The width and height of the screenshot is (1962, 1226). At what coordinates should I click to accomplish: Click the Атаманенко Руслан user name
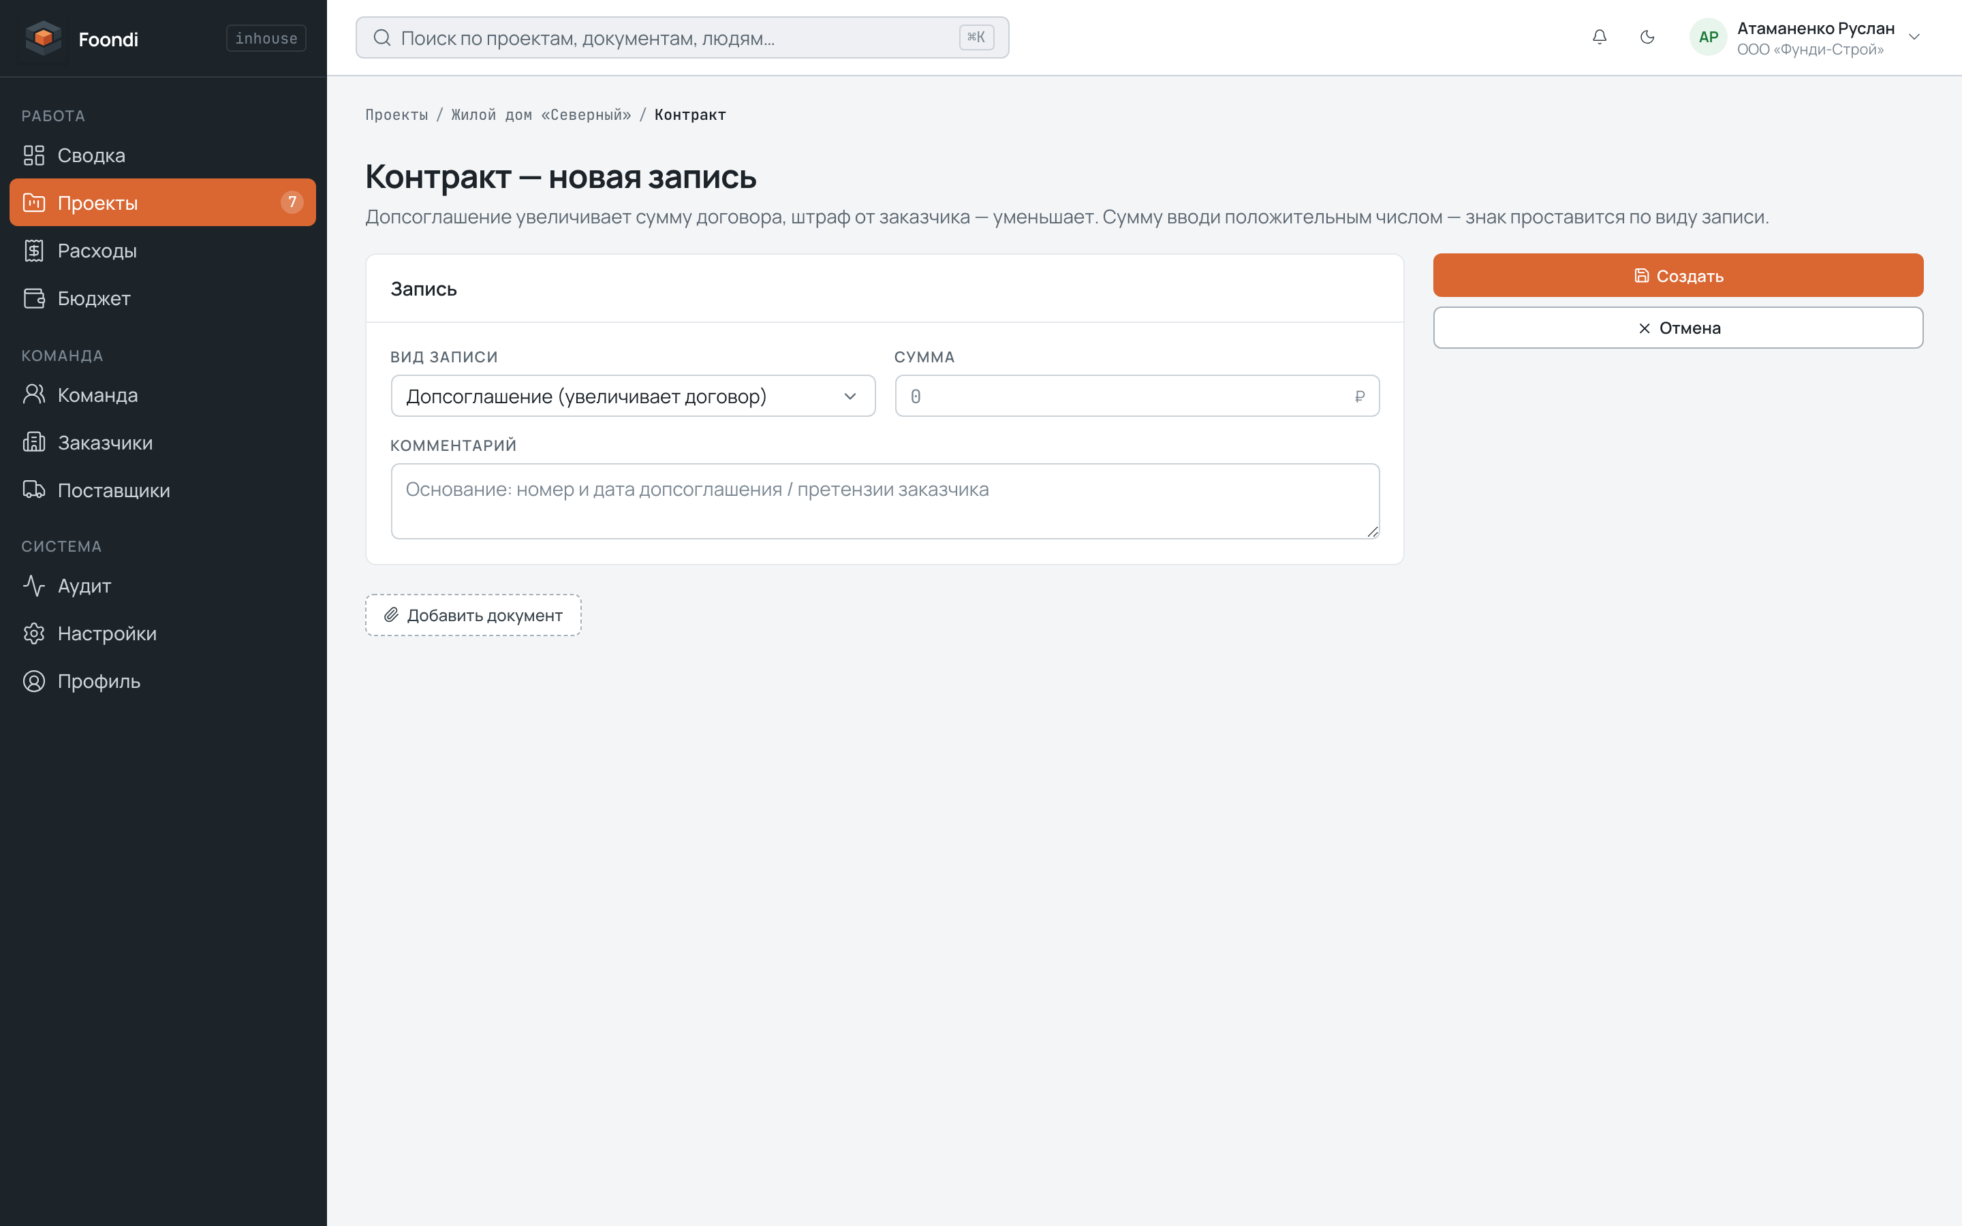tap(1816, 29)
